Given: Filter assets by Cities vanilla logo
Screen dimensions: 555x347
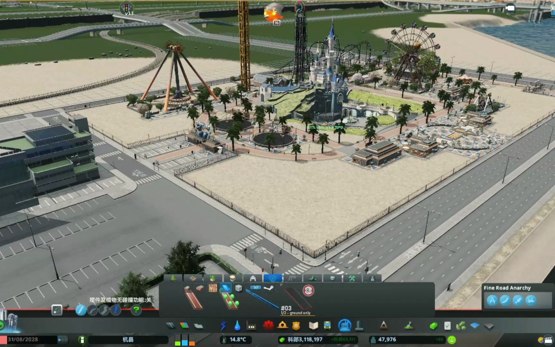Looking at the screenshot, I should click(x=256, y=288).
